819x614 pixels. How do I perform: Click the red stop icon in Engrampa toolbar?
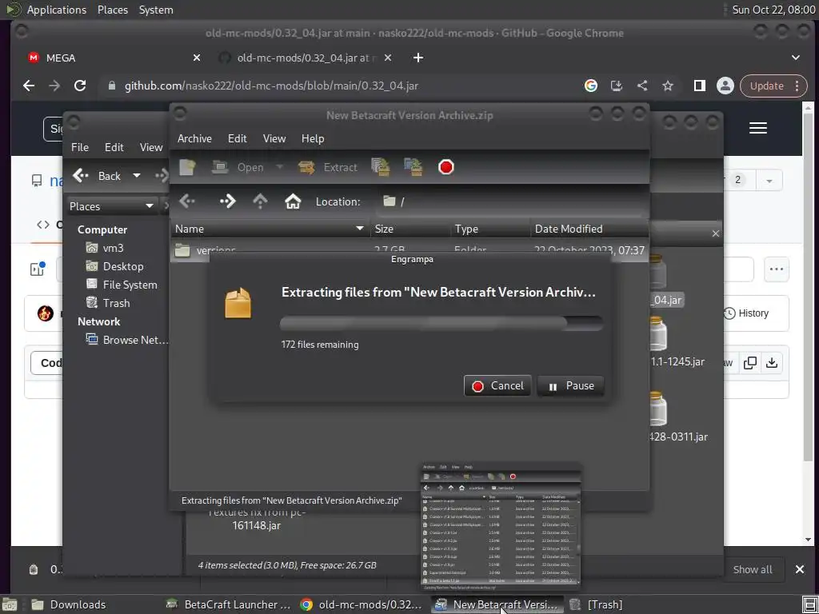pos(445,168)
